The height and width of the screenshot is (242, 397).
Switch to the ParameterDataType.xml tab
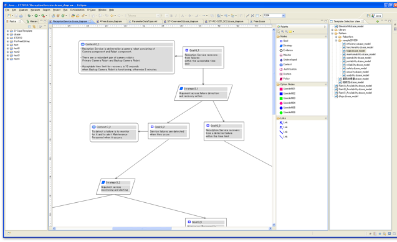(144, 22)
